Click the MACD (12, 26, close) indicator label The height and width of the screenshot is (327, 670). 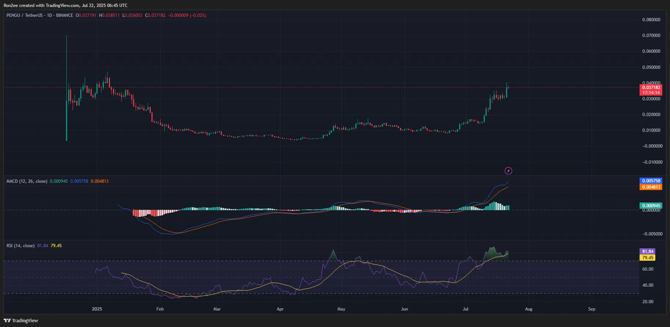click(x=27, y=181)
